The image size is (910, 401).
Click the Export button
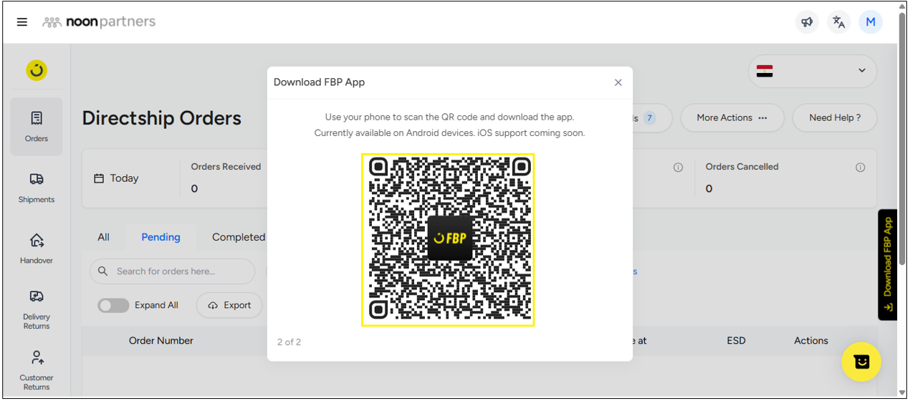[x=229, y=305]
